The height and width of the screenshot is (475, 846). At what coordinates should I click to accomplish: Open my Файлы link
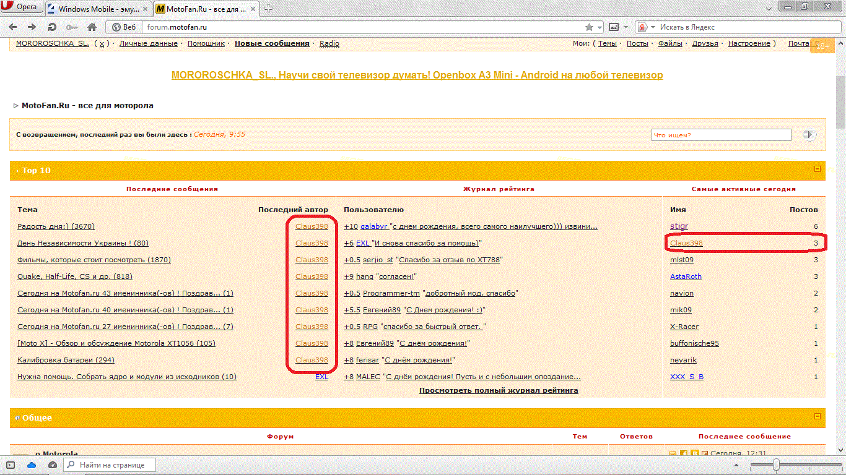(x=670, y=43)
